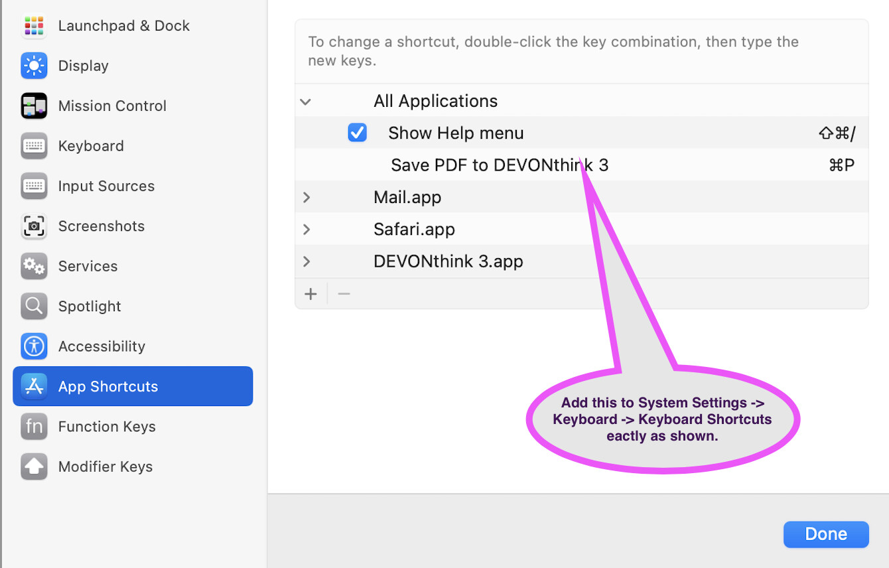This screenshot has width=889, height=568.
Task: Add a new shortcut with plus button
Action: tap(310, 294)
